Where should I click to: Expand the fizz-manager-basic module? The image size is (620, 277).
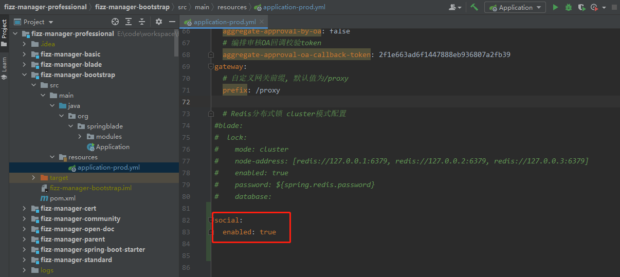pos(24,54)
